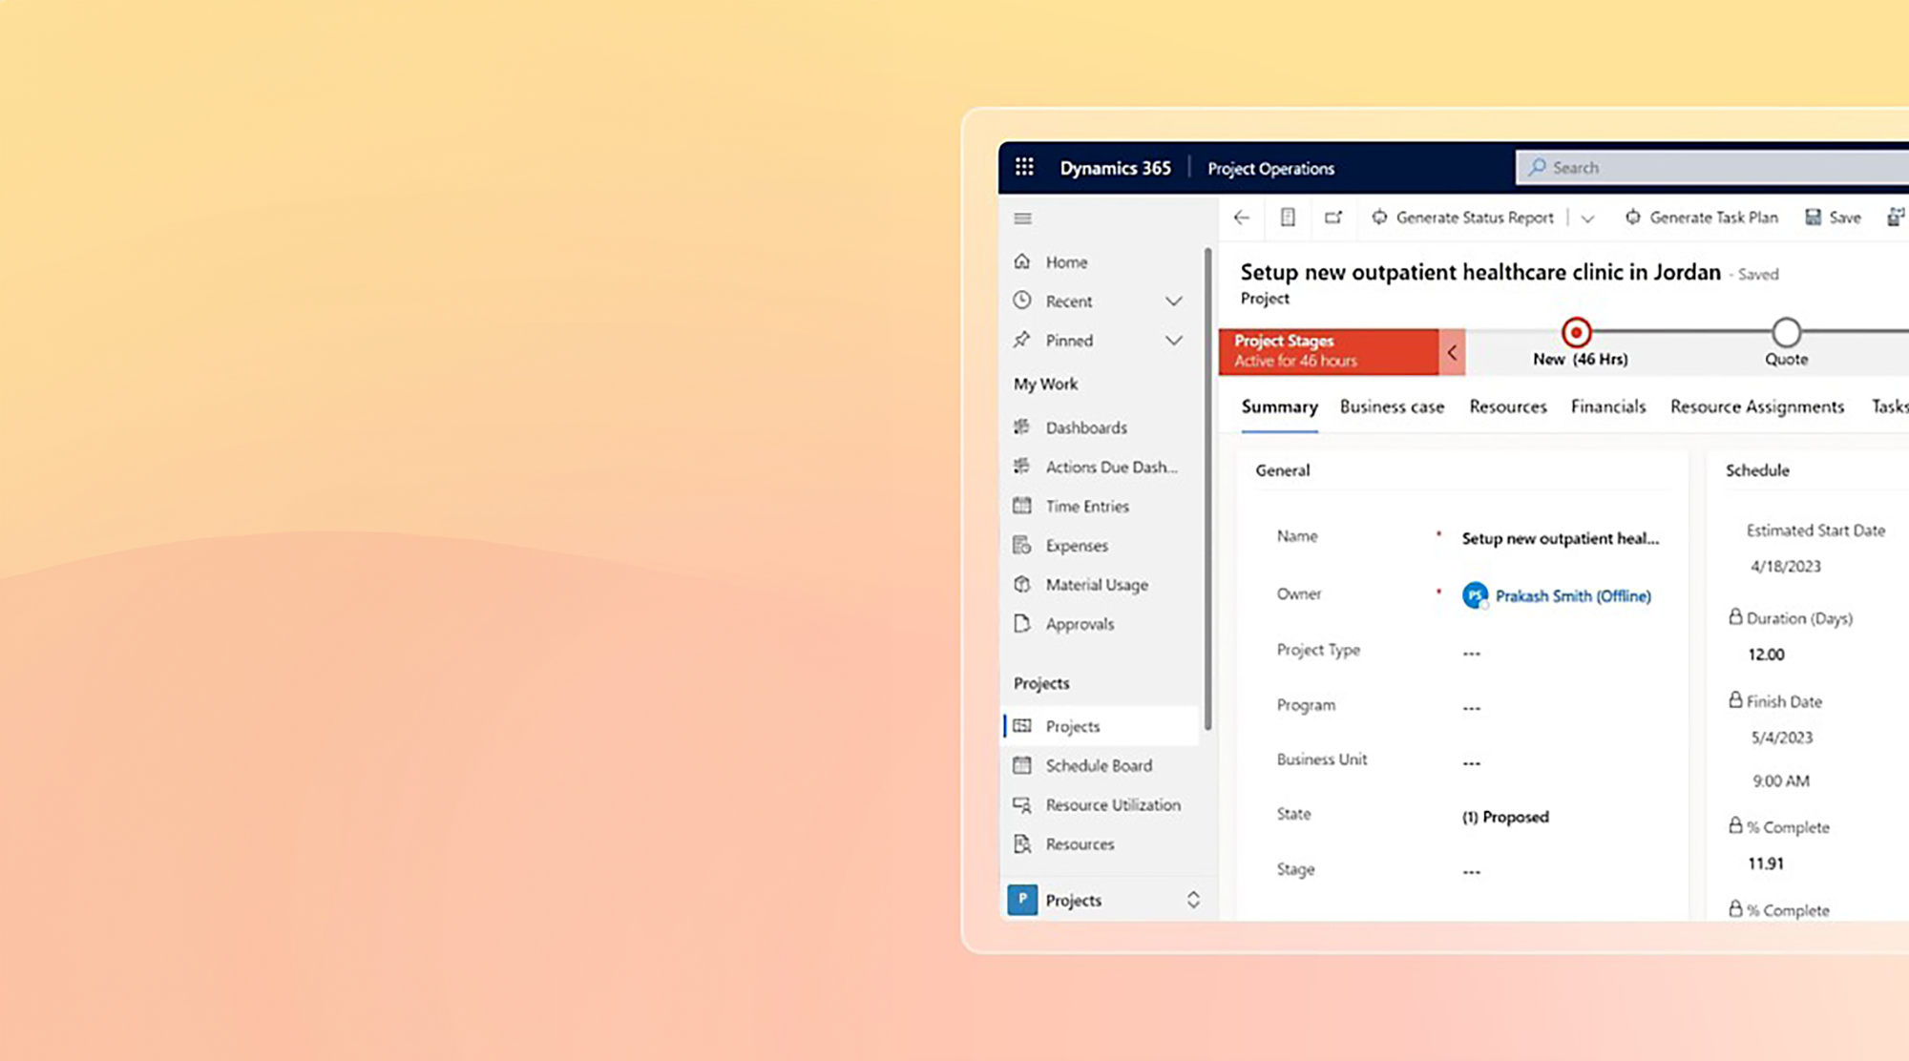
Task: Click the magnifier icon in Search
Action: (x=1537, y=167)
